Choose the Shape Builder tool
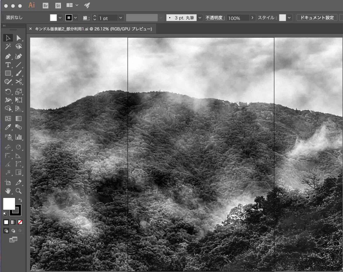Image resolution: width=343 pixels, height=272 pixels. point(8,109)
